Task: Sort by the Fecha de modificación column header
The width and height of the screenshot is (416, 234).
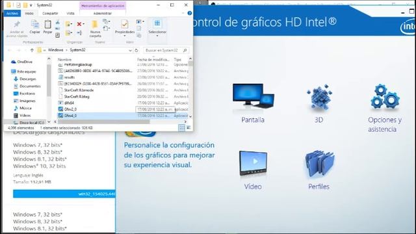Action: tap(153, 60)
